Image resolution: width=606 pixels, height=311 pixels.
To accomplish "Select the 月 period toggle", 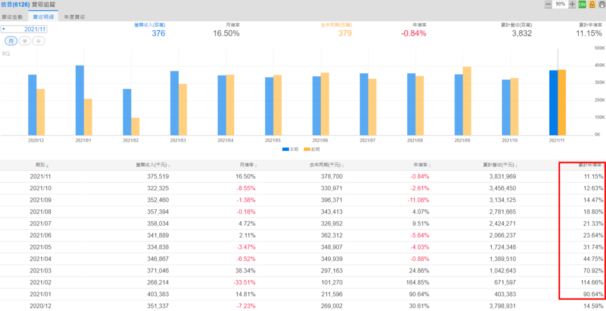I will coord(11,41).
